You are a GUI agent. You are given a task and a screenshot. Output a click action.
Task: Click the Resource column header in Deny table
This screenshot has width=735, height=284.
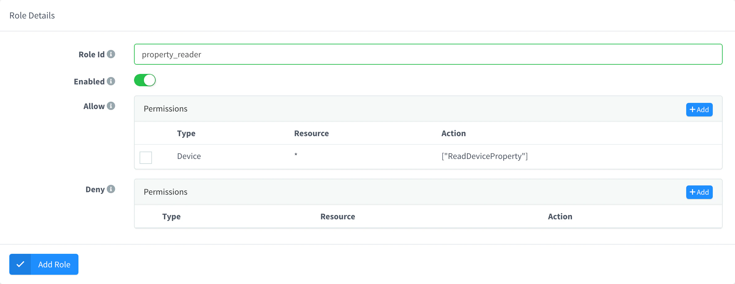coord(338,217)
